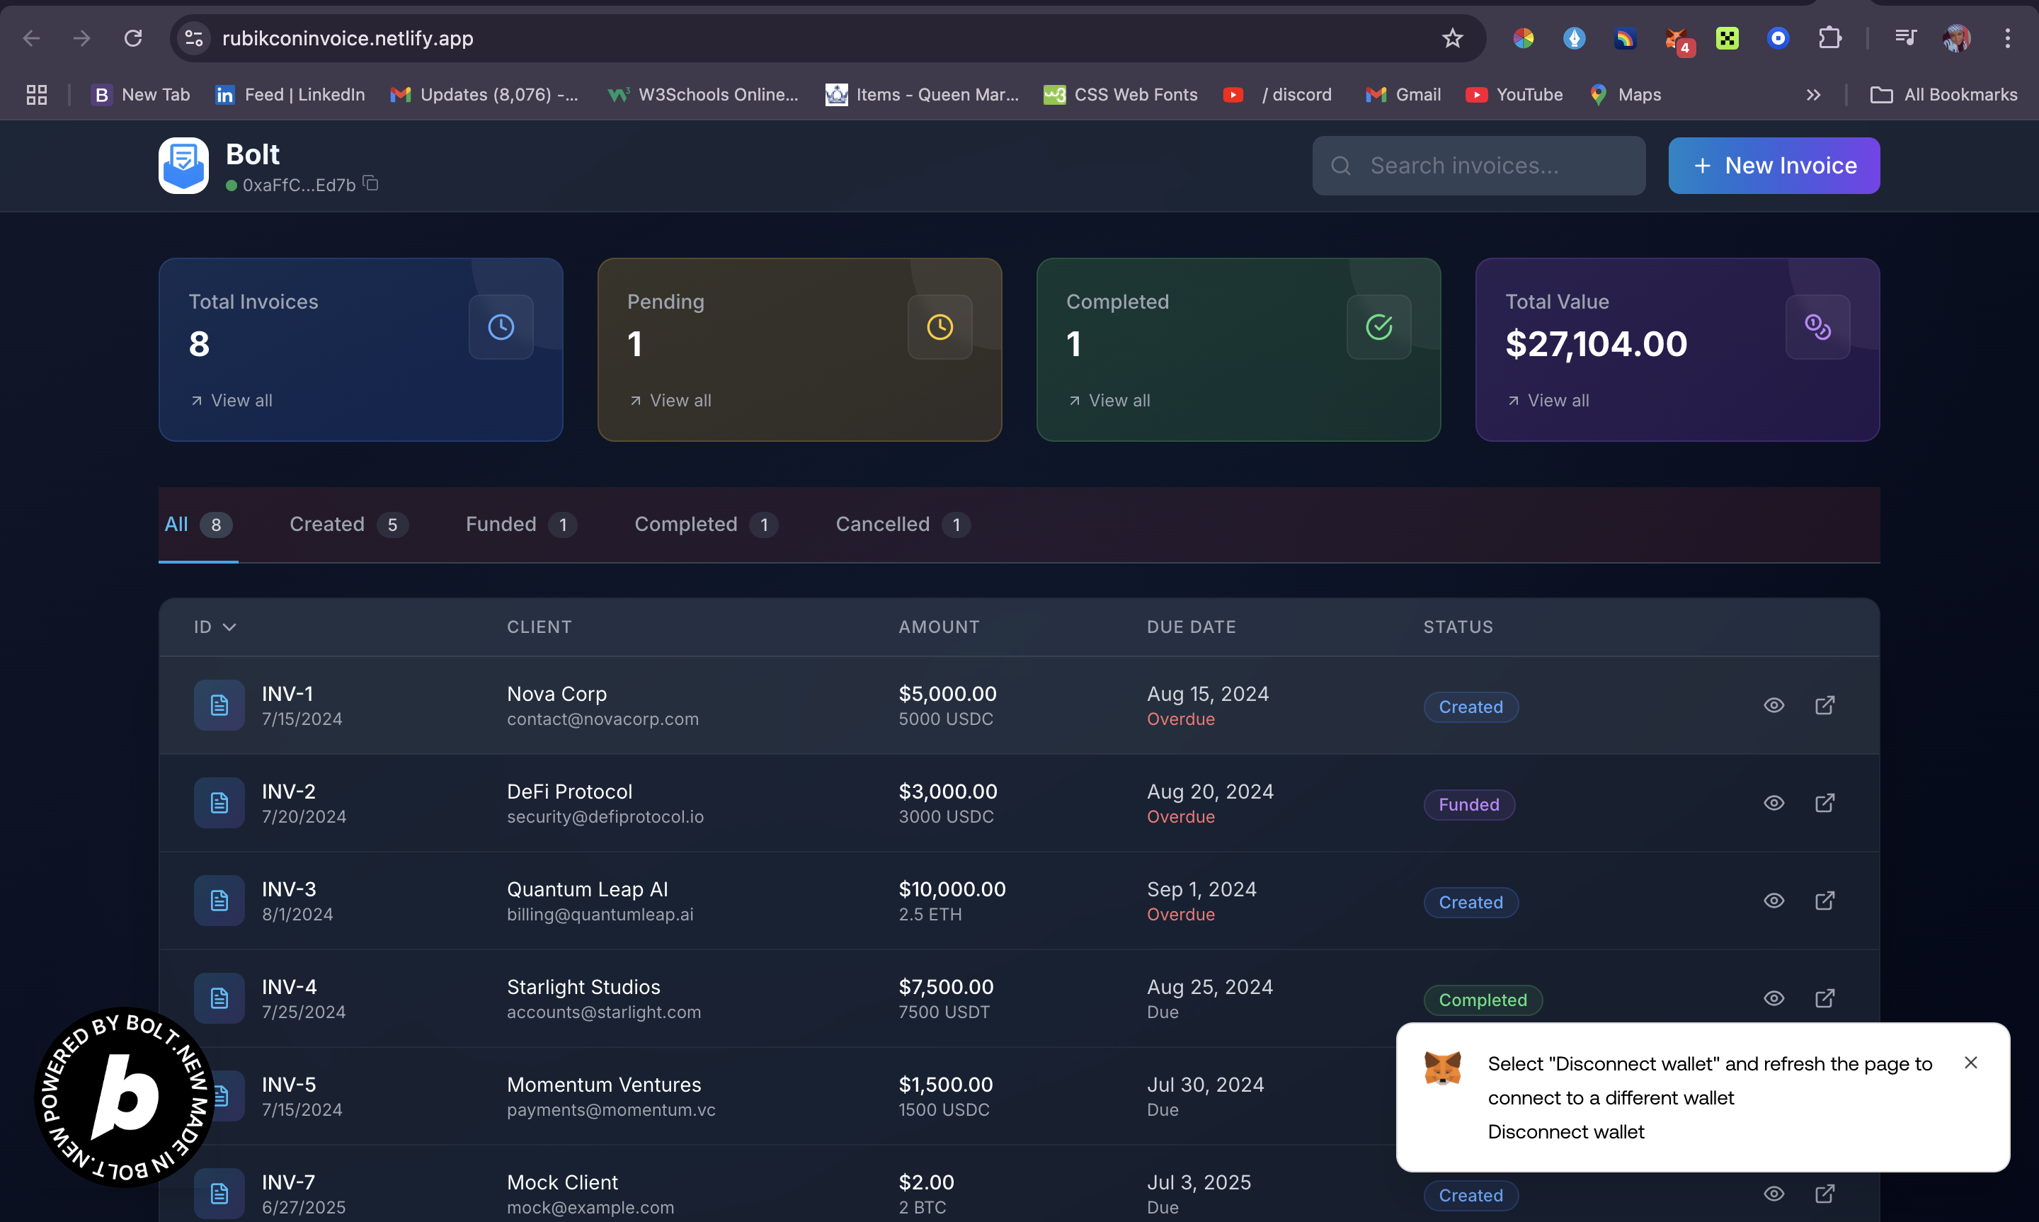Image resolution: width=2039 pixels, height=1222 pixels.
Task: Open external link icon for INV-1
Action: [x=1824, y=705]
